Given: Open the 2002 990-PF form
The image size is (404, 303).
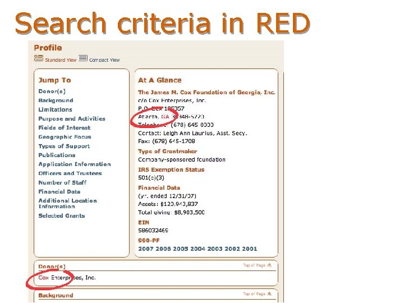Looking at the screenshot, I should pos(232,249).
